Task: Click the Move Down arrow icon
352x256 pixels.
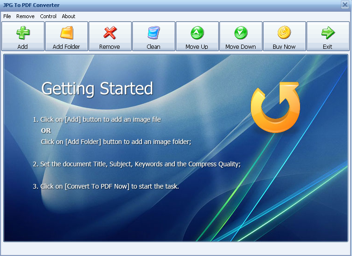Action: (241, 33)
